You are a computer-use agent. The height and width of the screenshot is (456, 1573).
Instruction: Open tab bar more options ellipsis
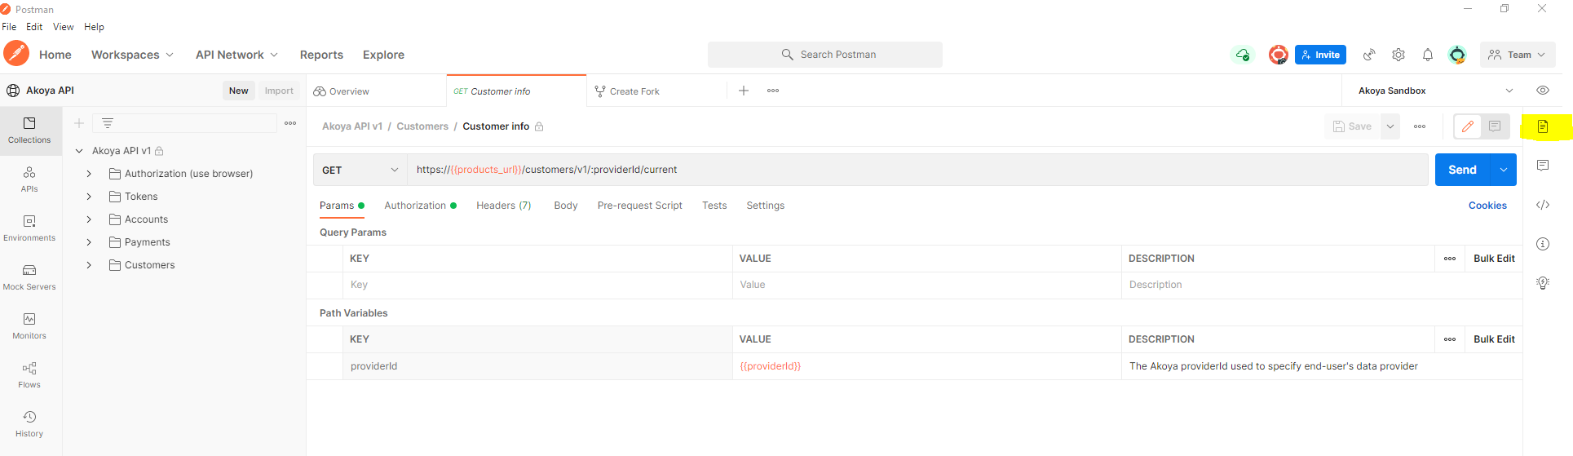click(x=773, y=91)
